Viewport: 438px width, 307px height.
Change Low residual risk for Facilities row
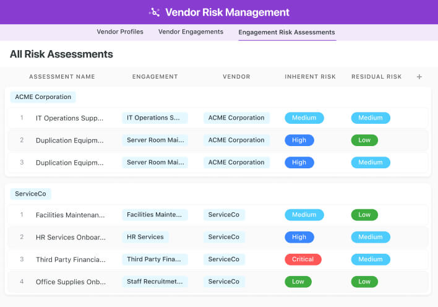click(364, 215)
